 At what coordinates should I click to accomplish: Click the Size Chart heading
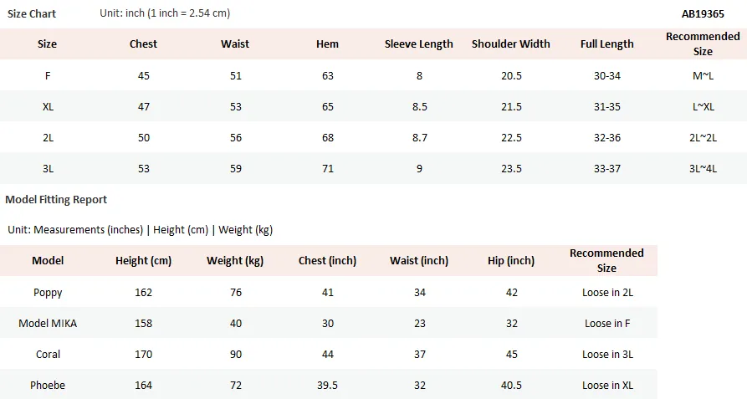(32, 14)
